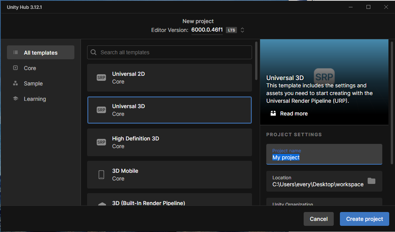Open the Editor Version selector arrows

(242, 30)
